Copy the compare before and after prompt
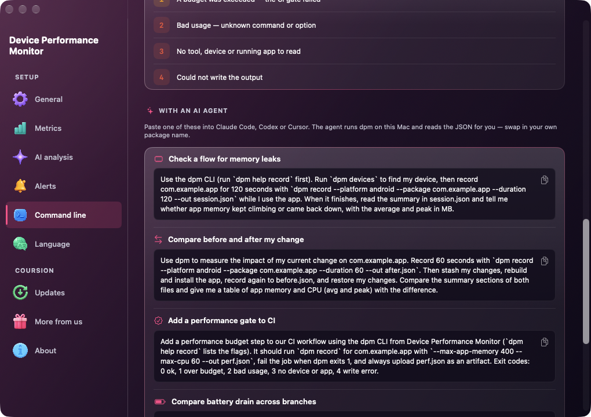This screenshot has height=417, width=591. 544,261
